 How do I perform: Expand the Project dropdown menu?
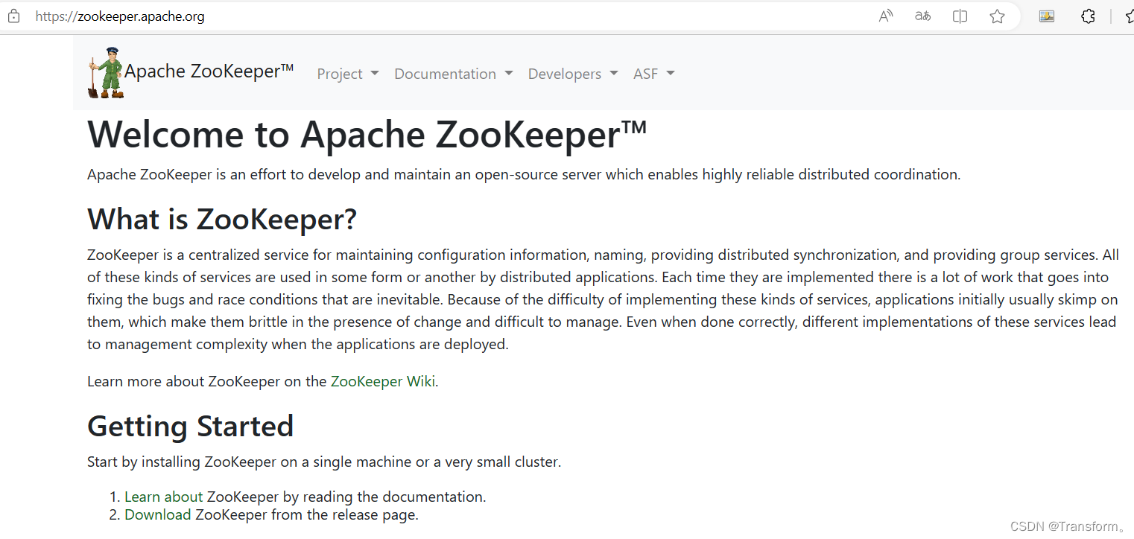[347, 73]
